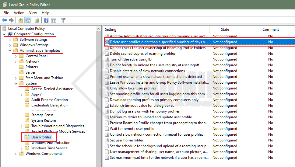Click policy icon beside Turn off the advertising ID
The image size is (295, 167).
tap(107, 59)
